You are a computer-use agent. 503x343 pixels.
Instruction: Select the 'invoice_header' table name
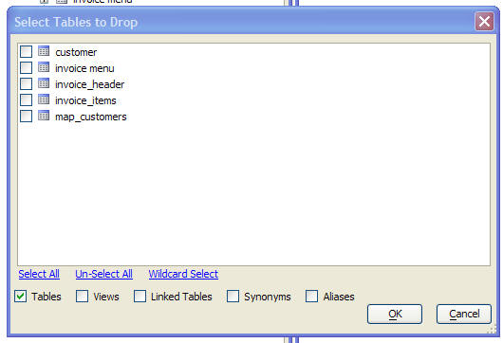[x=90, y=84]
